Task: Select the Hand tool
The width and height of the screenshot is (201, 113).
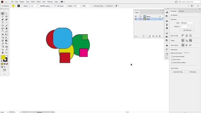Action: click(3, 53)
